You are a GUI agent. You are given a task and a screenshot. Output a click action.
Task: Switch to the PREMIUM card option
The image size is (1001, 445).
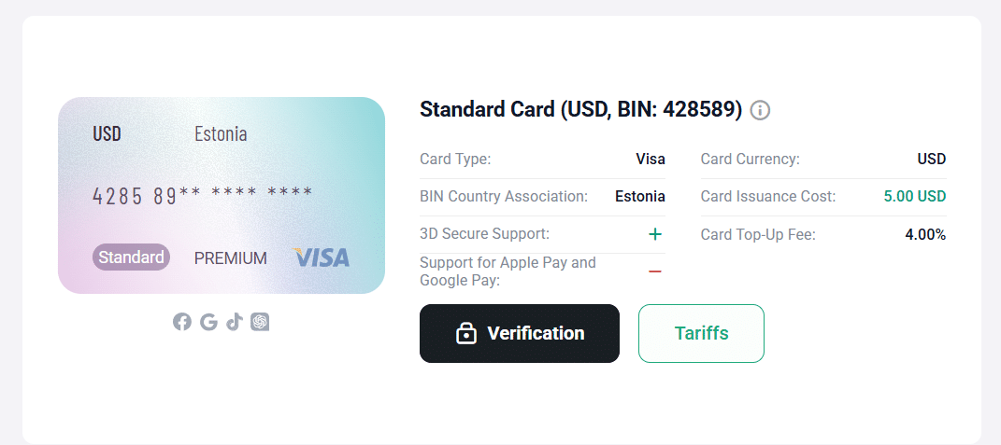click(231, 258)
